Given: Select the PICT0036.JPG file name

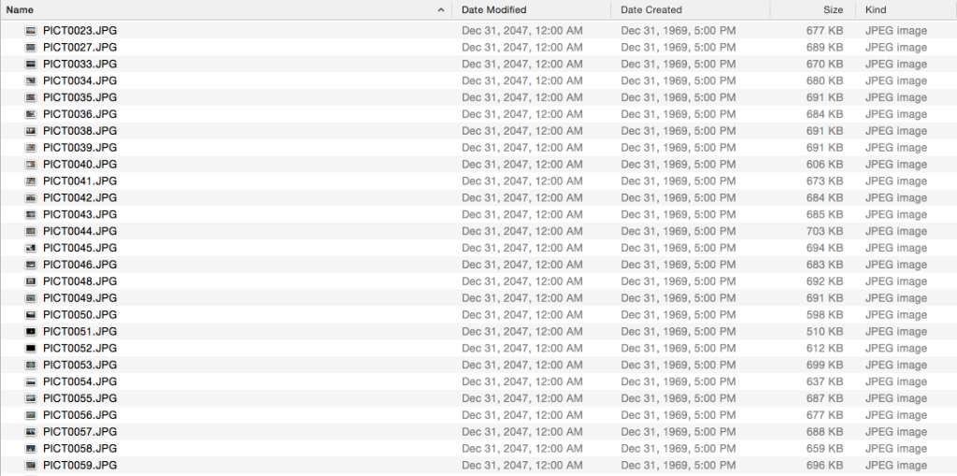Looking at the screenshot, I should 80,114.
